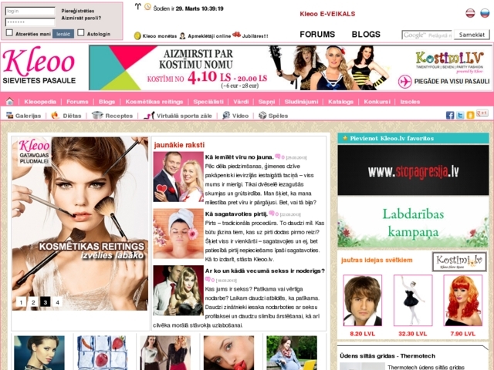The image size is (494, 370).
Task: Open the Receptes section
Action: pyautogui.click(x=112, y=116)
